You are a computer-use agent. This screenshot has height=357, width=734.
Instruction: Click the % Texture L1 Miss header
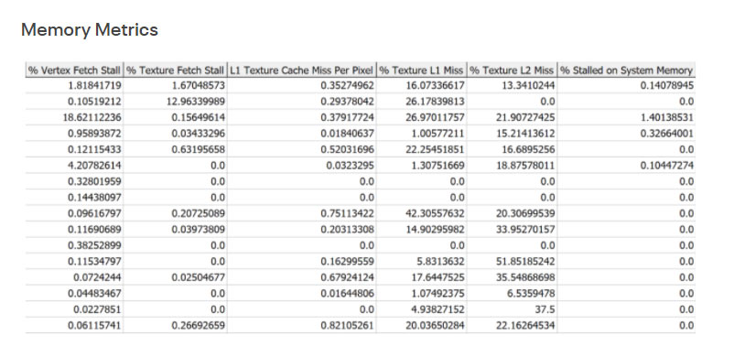click(x=421, y=70)
